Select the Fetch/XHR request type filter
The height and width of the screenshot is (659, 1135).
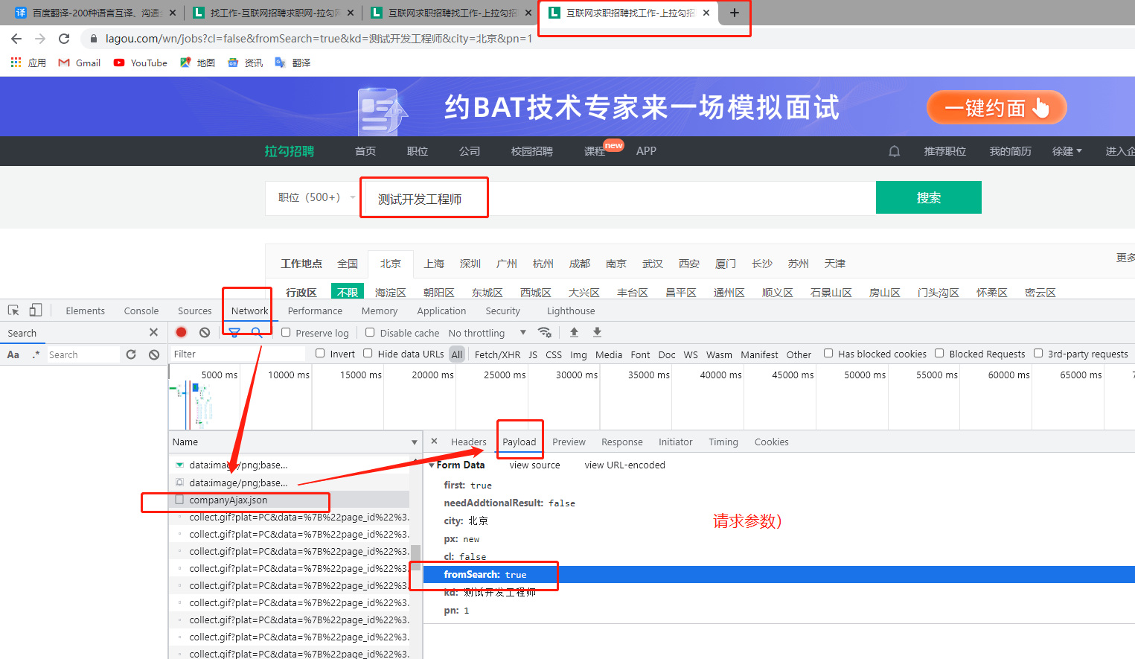pos(497,354)
